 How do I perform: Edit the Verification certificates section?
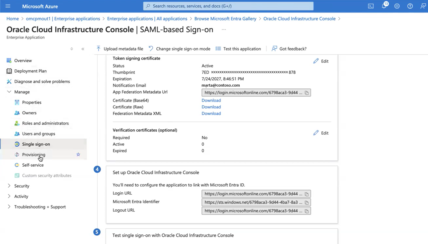tap(321, 133)
